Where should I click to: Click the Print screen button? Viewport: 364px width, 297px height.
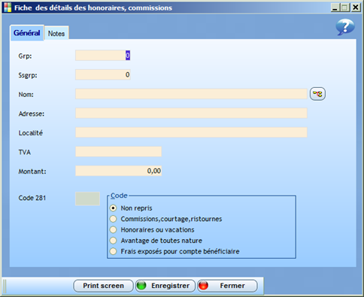tap(103, 286)
